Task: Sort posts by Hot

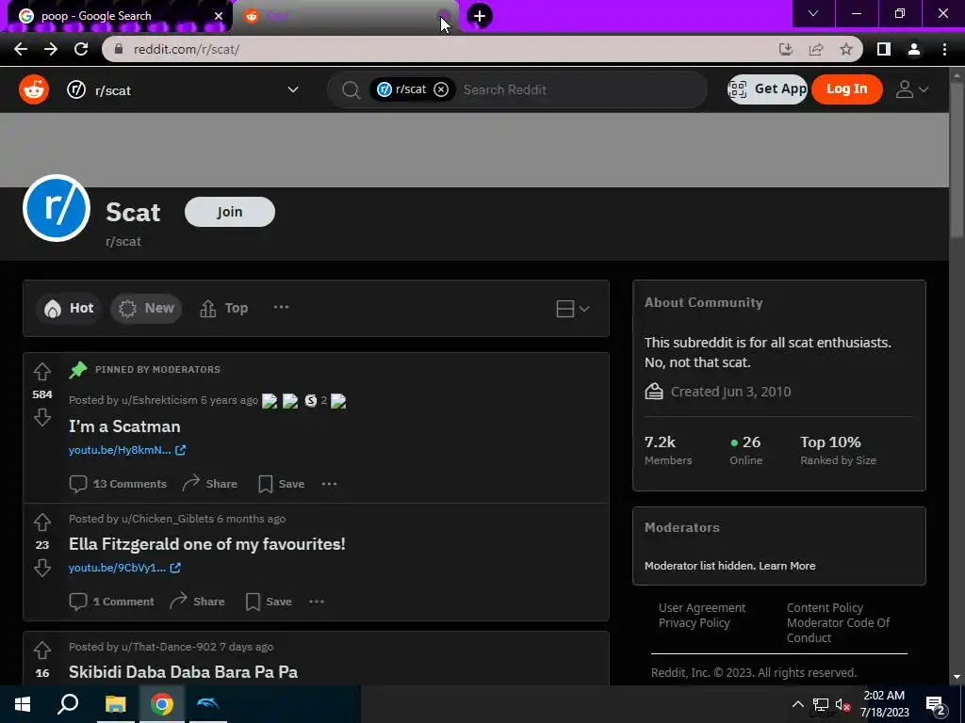Action: [x=69, y=308]
